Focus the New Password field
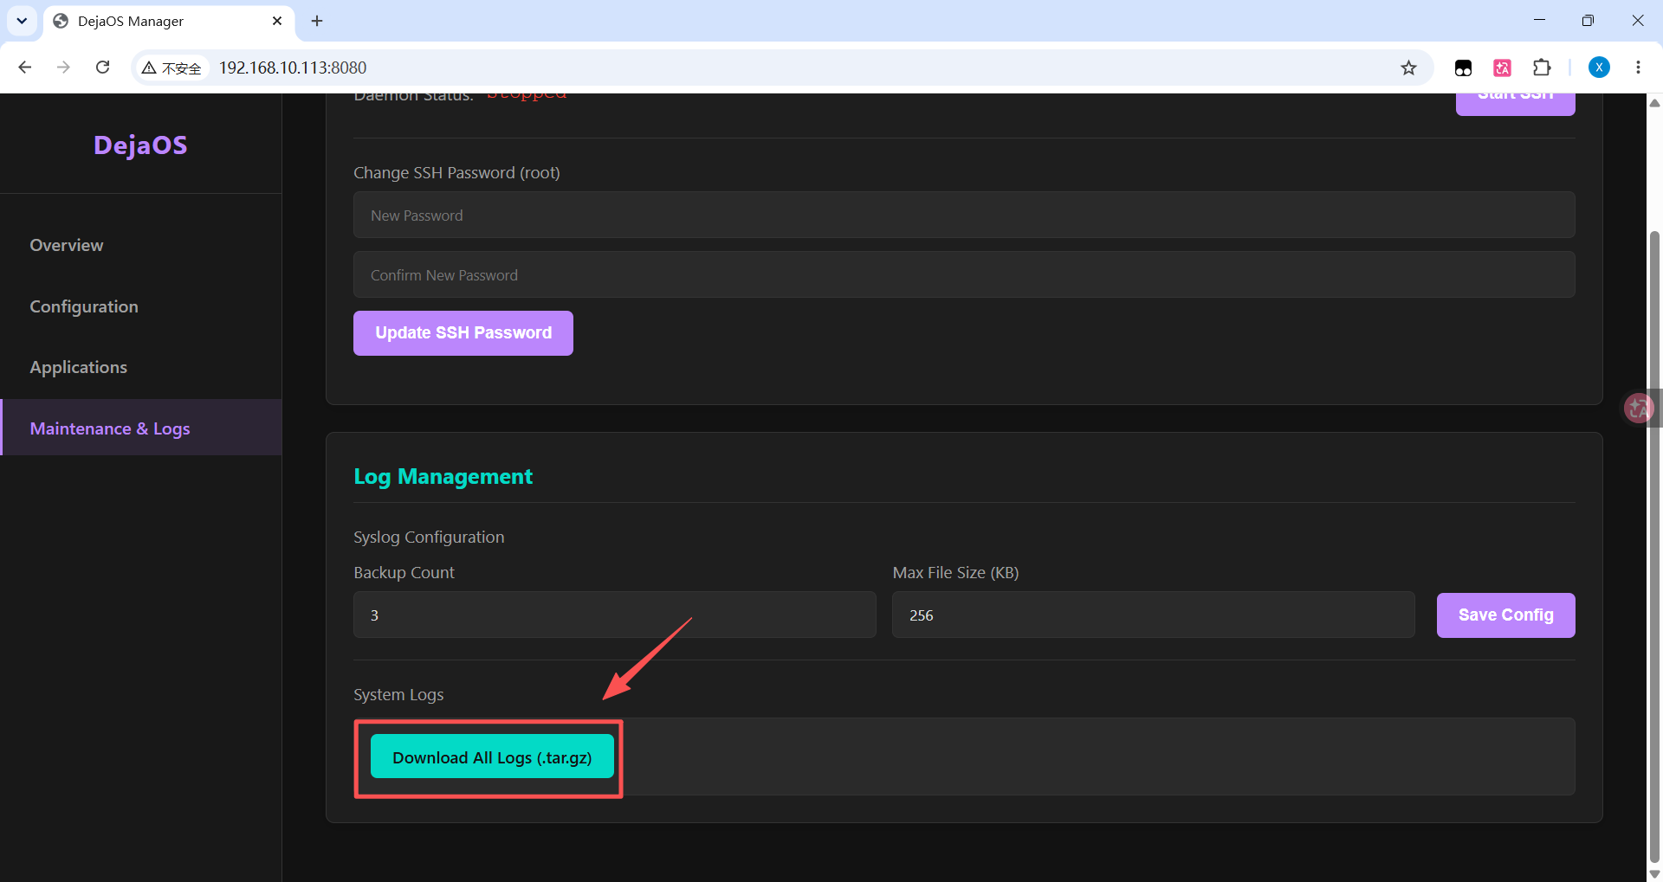 pyautogui.click(x=964, y=215)
